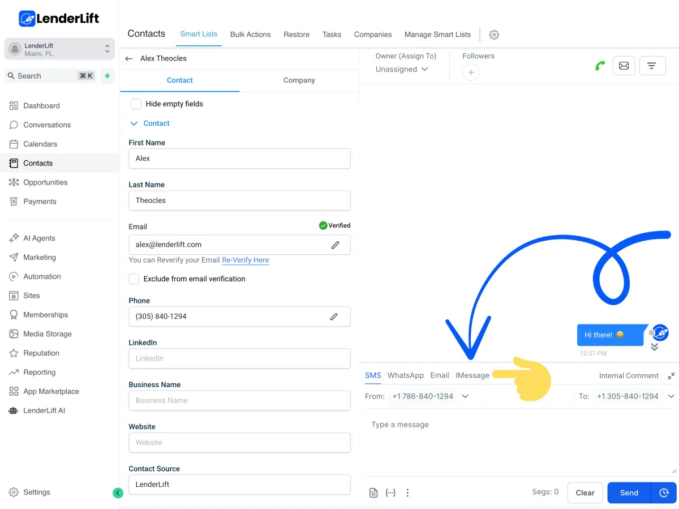Open the Tasks tab
679x509 pixels.
332,35
